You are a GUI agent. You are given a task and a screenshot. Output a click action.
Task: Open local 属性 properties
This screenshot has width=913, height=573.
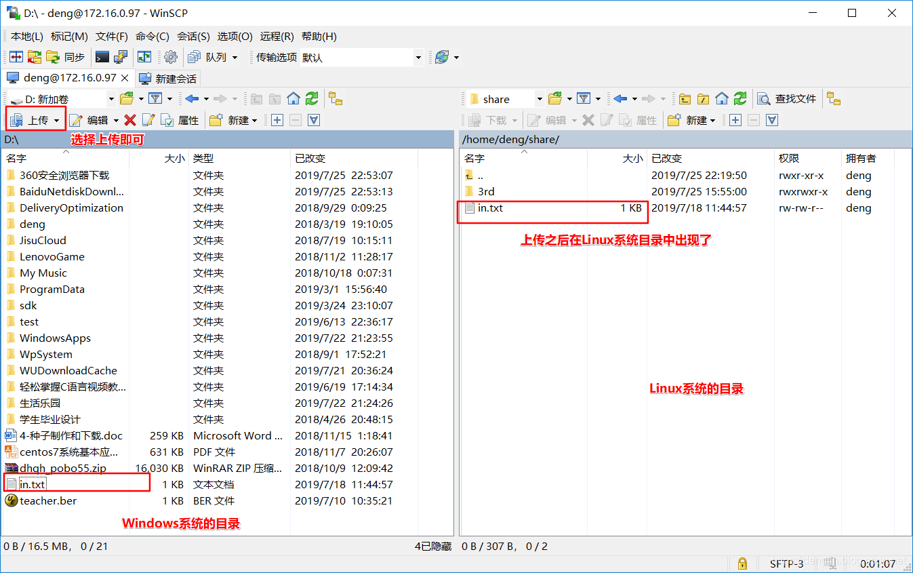180,120
